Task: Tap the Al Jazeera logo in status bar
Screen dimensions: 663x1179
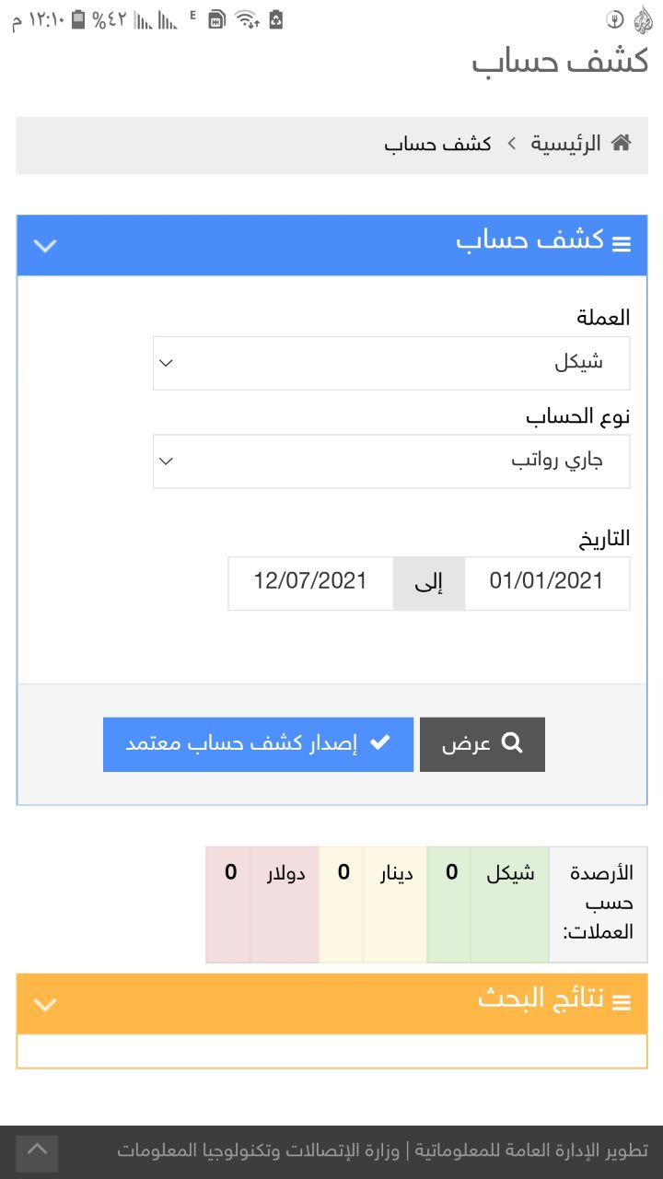Action: (x=643, y=19)
